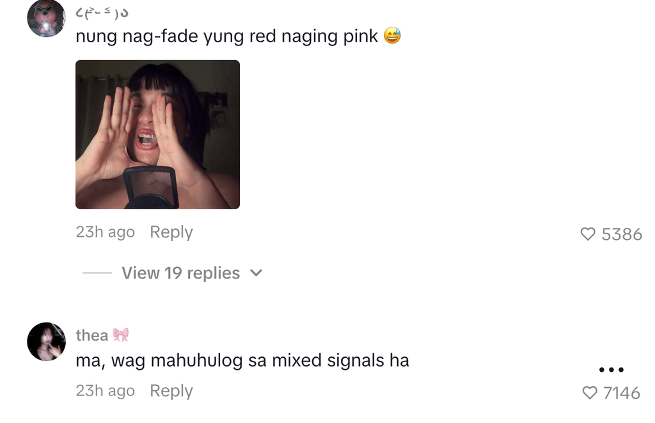Like thea's mixed signals comment
This screenshot has width=655, height=423.
(x=589, y=392)
